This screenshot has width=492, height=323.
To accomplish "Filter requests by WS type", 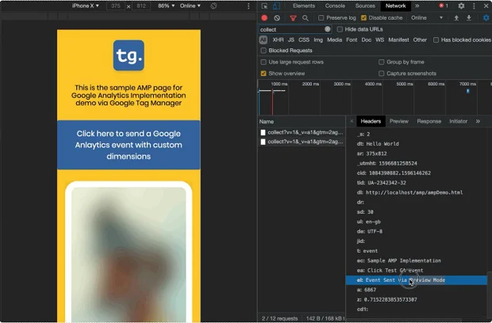I will pos(379,40).
